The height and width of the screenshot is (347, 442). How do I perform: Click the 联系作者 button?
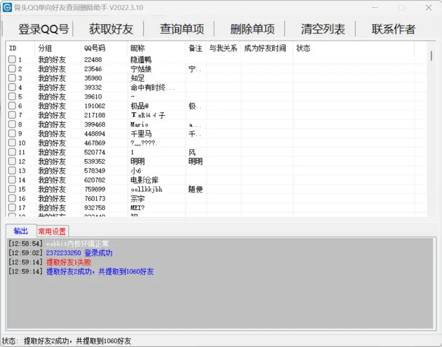pyautogui.click(x=393, y=29)
